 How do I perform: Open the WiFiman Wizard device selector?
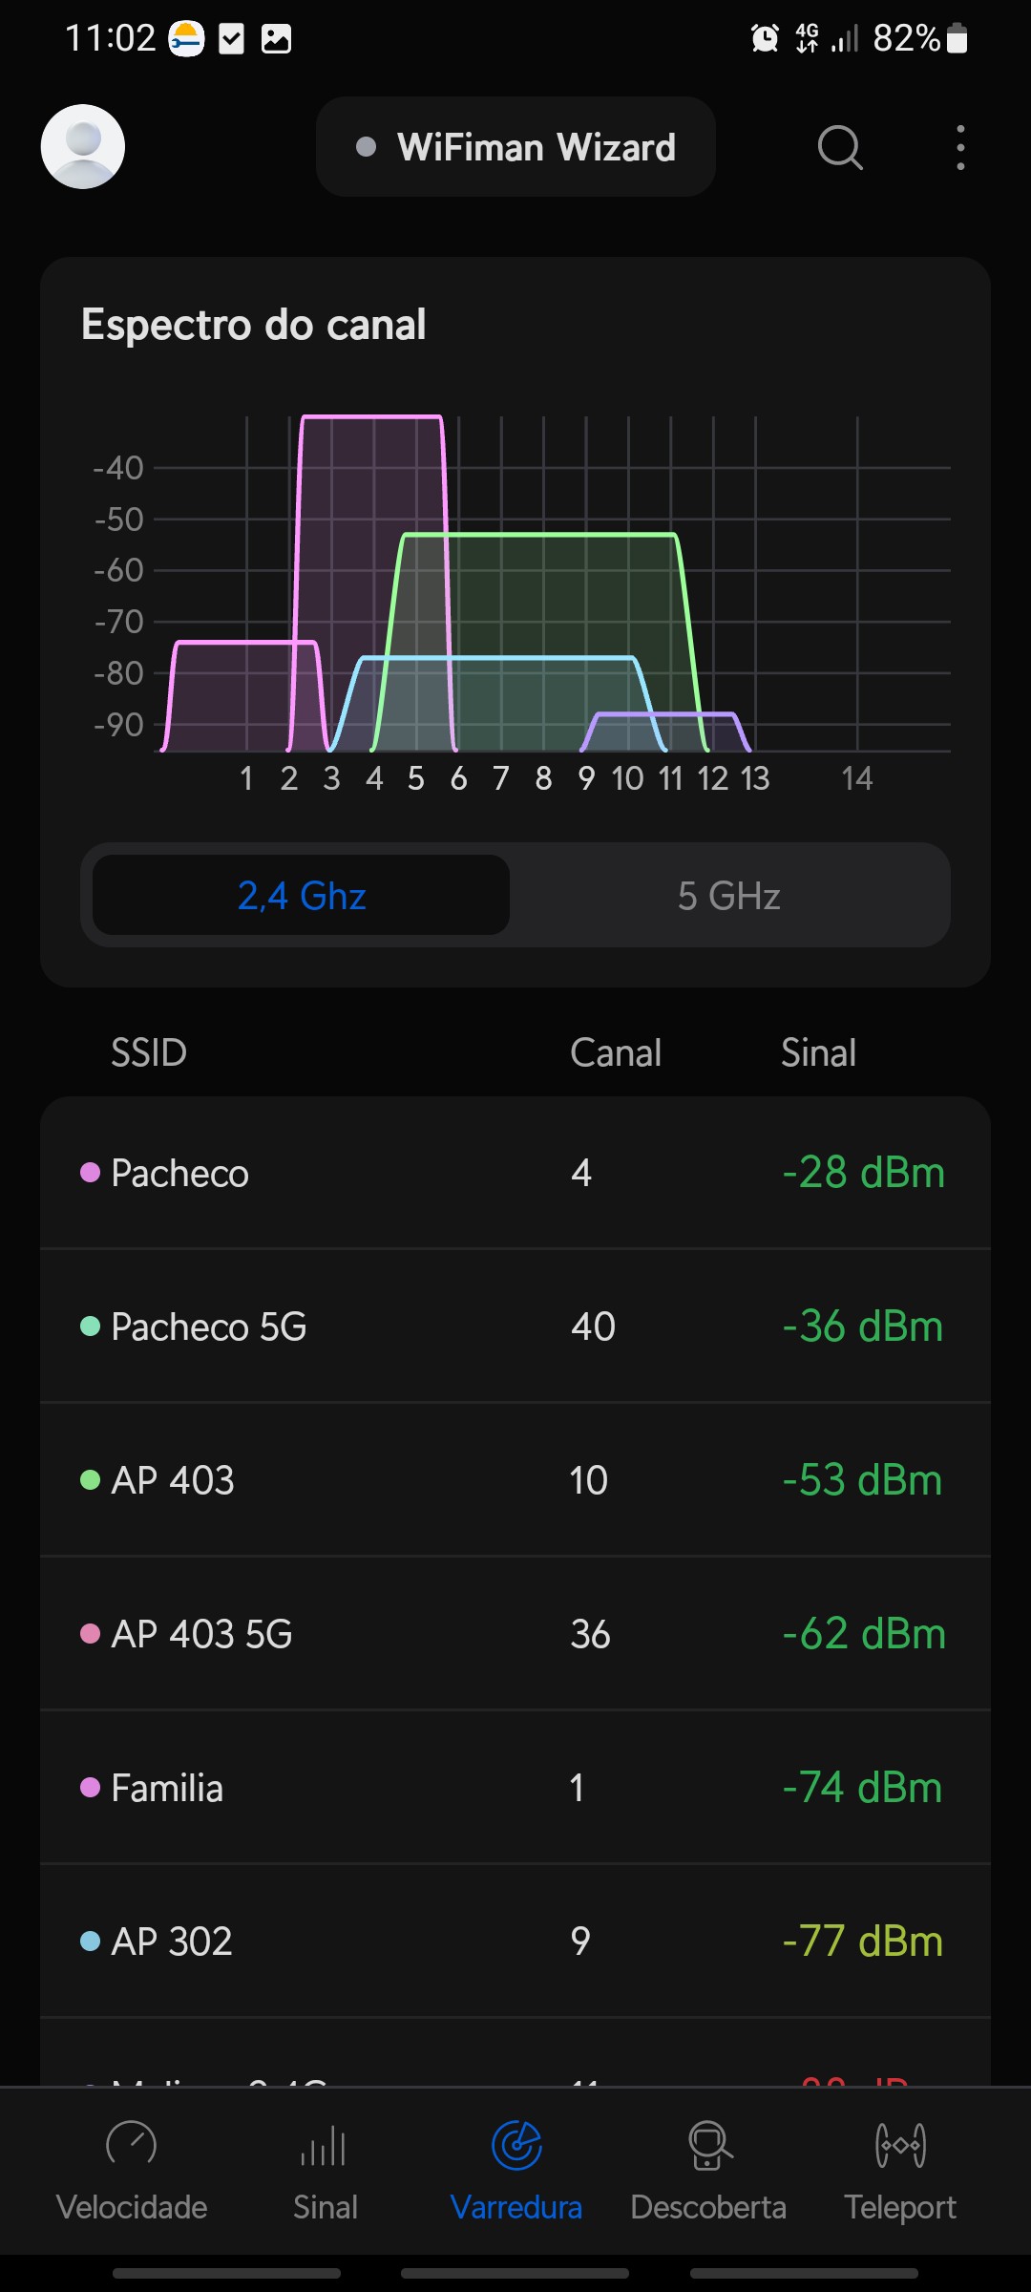click(515, 147)
